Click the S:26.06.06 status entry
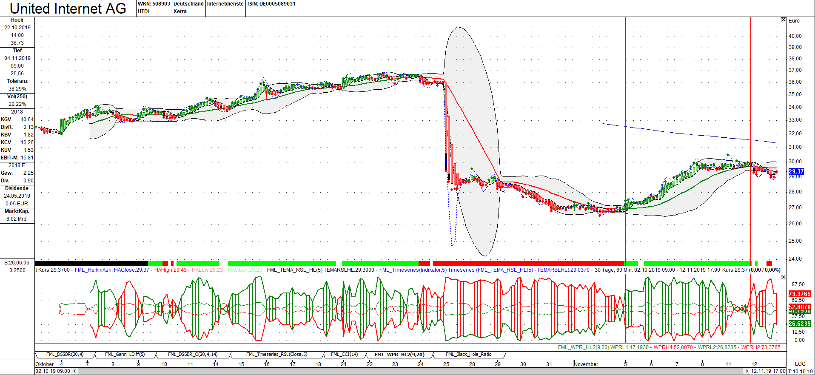 pos(17,263)
